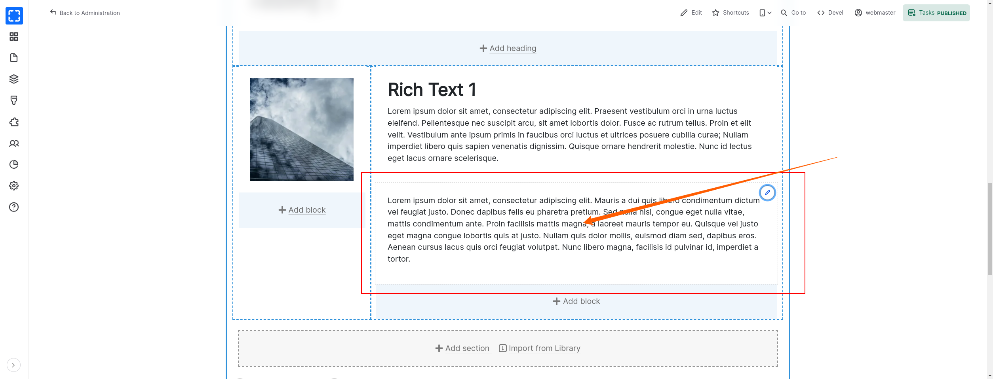Click the round pencil edit button on text block
The width and height of the screenshot is (993, 379).
[x=767, y=192]
